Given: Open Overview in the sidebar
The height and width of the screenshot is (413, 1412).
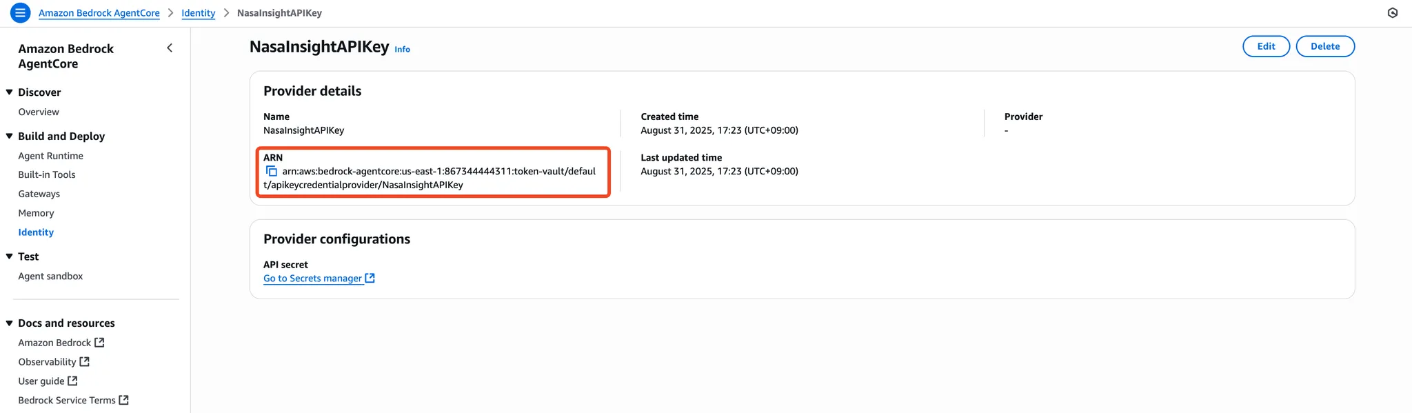Looking at the screenshot, I should (39, 112).
